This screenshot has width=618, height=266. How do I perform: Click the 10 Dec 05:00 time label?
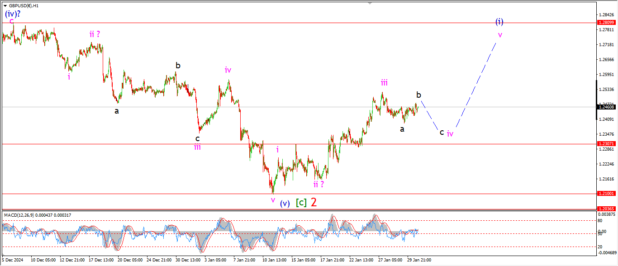pyautogui.click(x=43, y=260)
